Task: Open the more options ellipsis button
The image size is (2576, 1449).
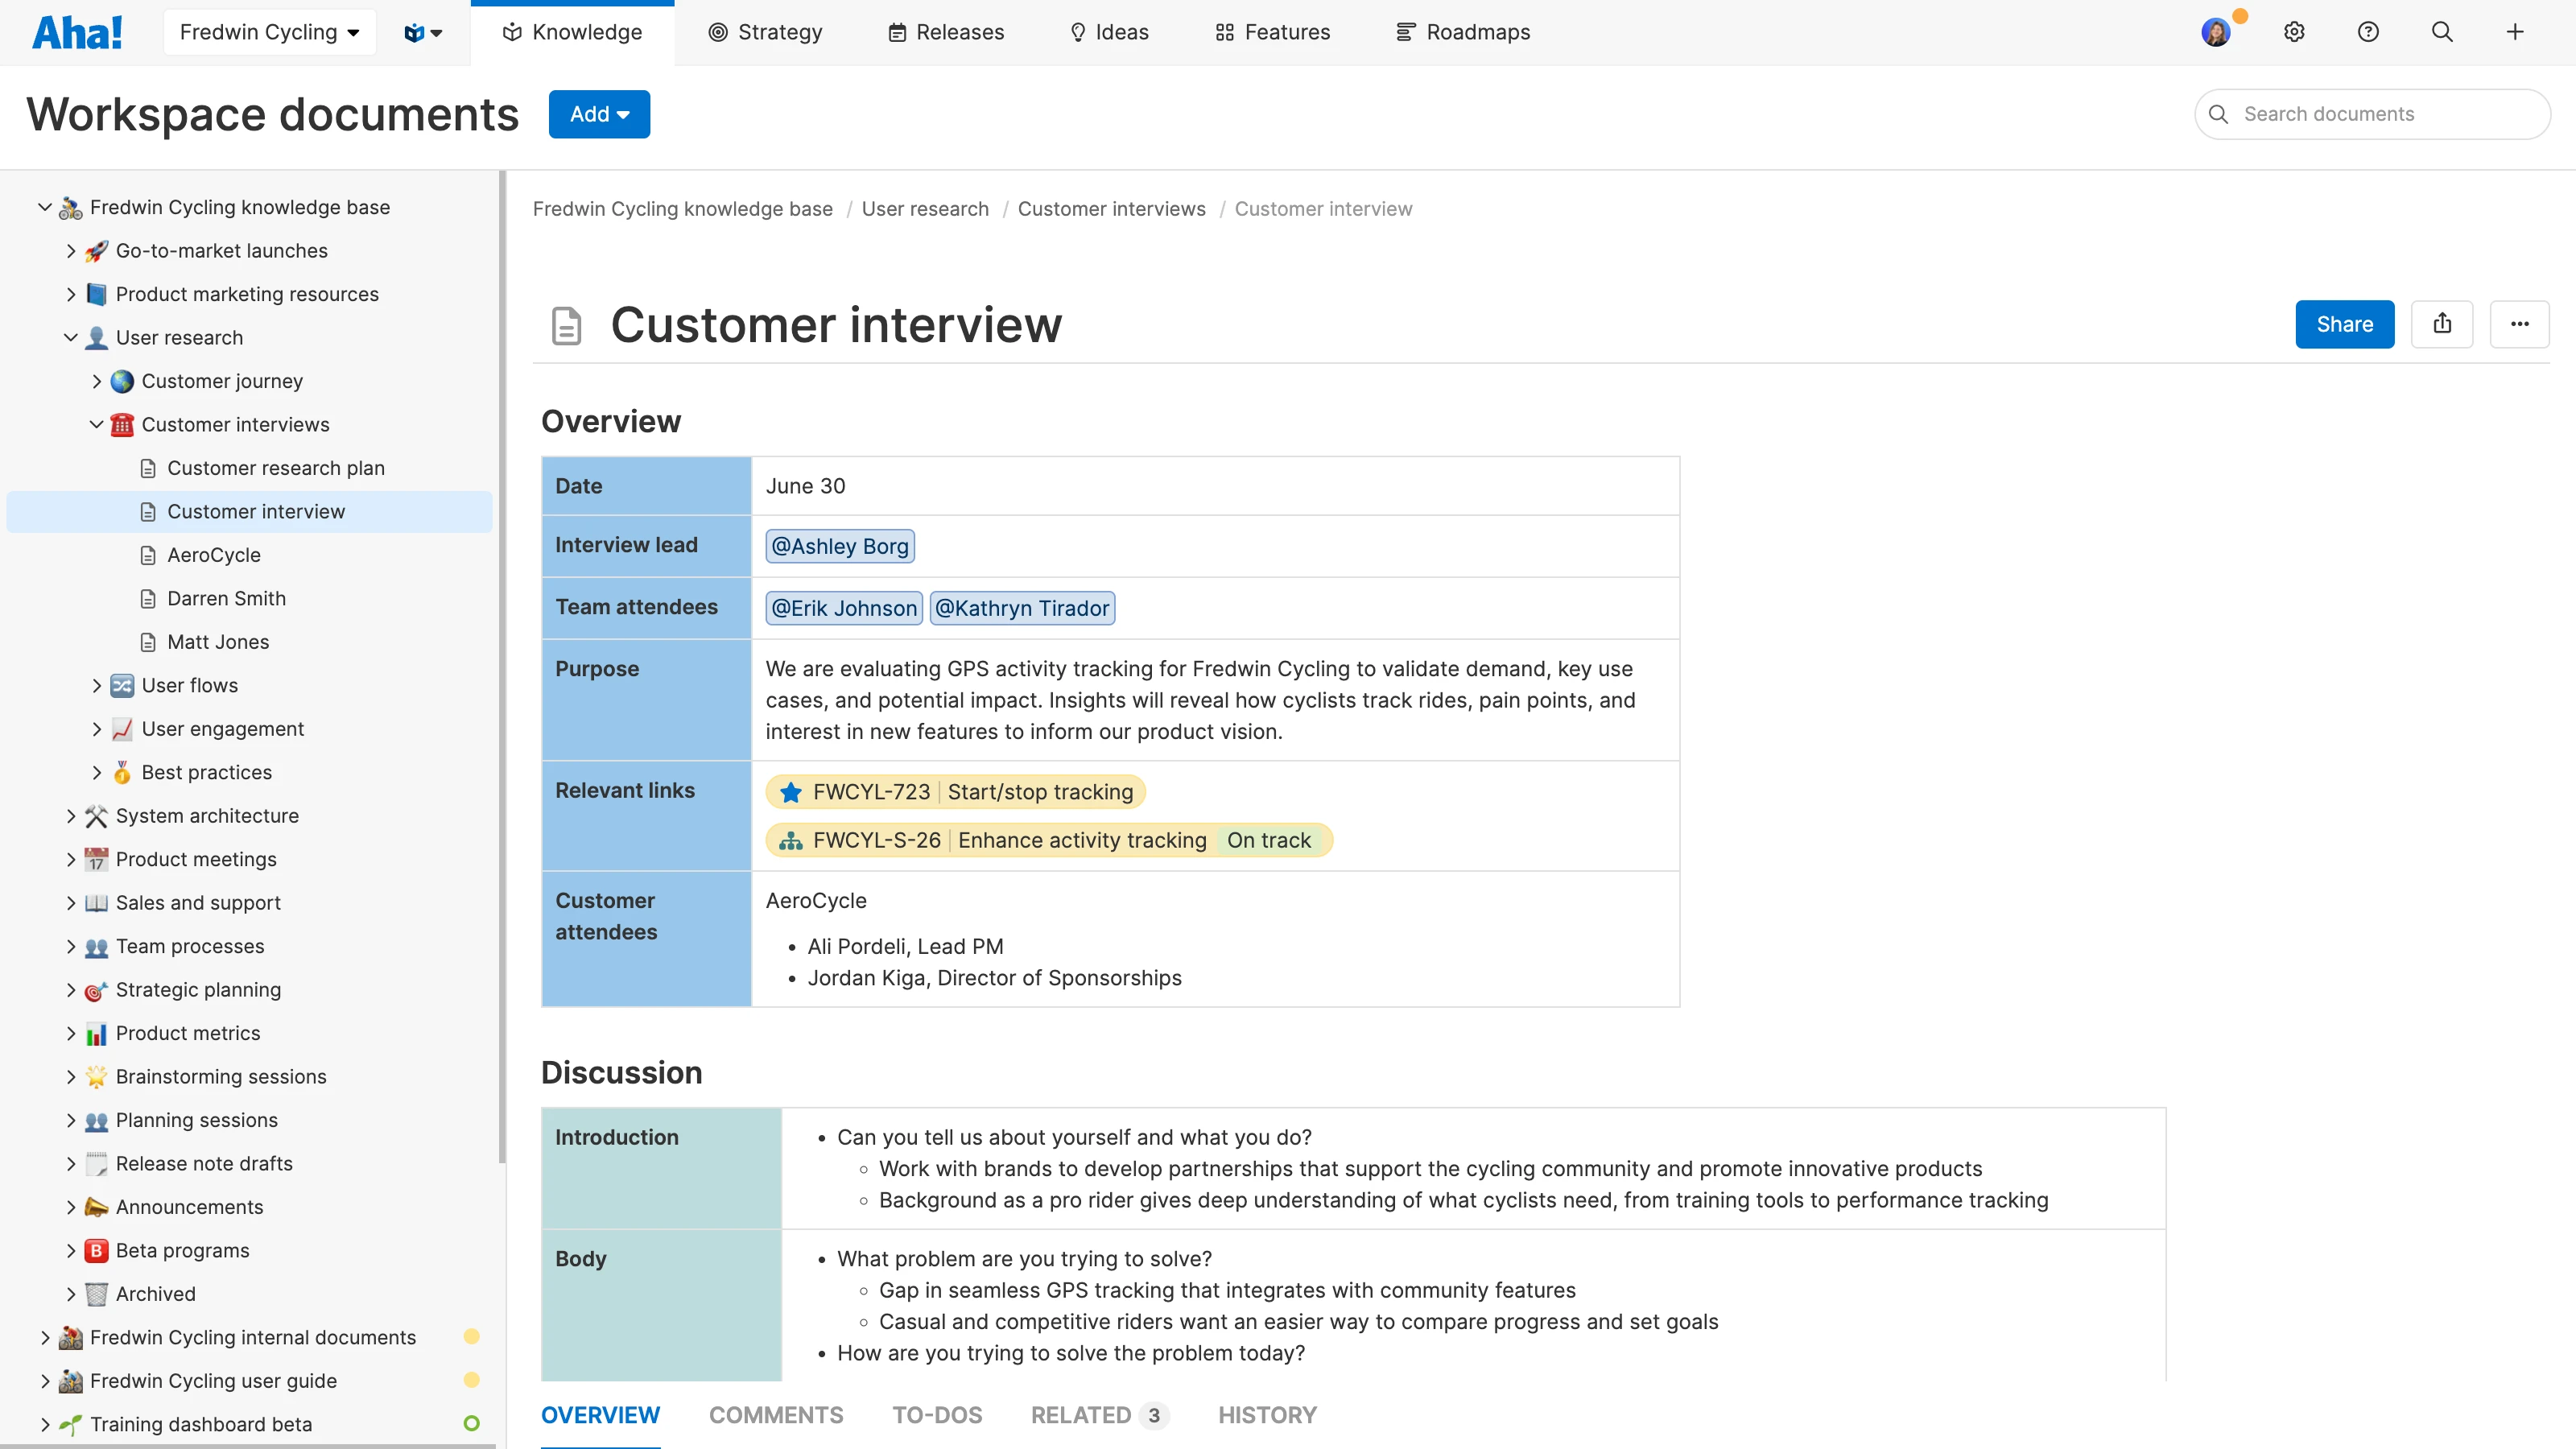Action: pos(2520,324)
